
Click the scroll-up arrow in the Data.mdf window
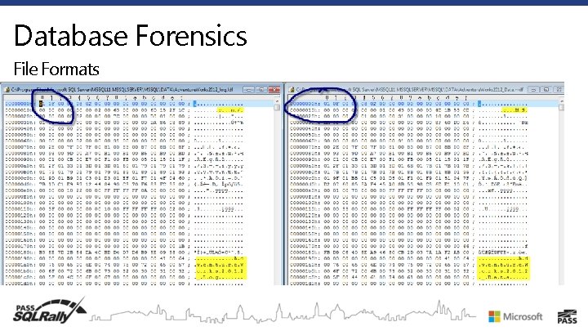click(x=561, y=101)
